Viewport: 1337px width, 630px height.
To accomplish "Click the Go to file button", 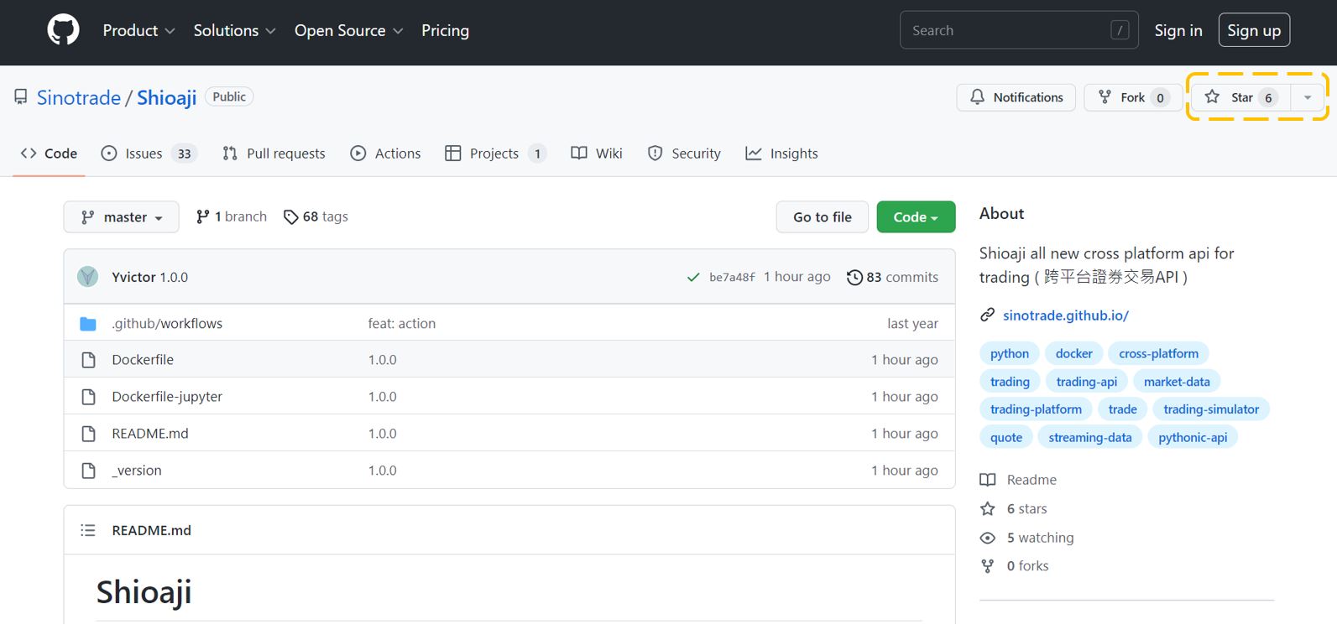I will [823, 217].
